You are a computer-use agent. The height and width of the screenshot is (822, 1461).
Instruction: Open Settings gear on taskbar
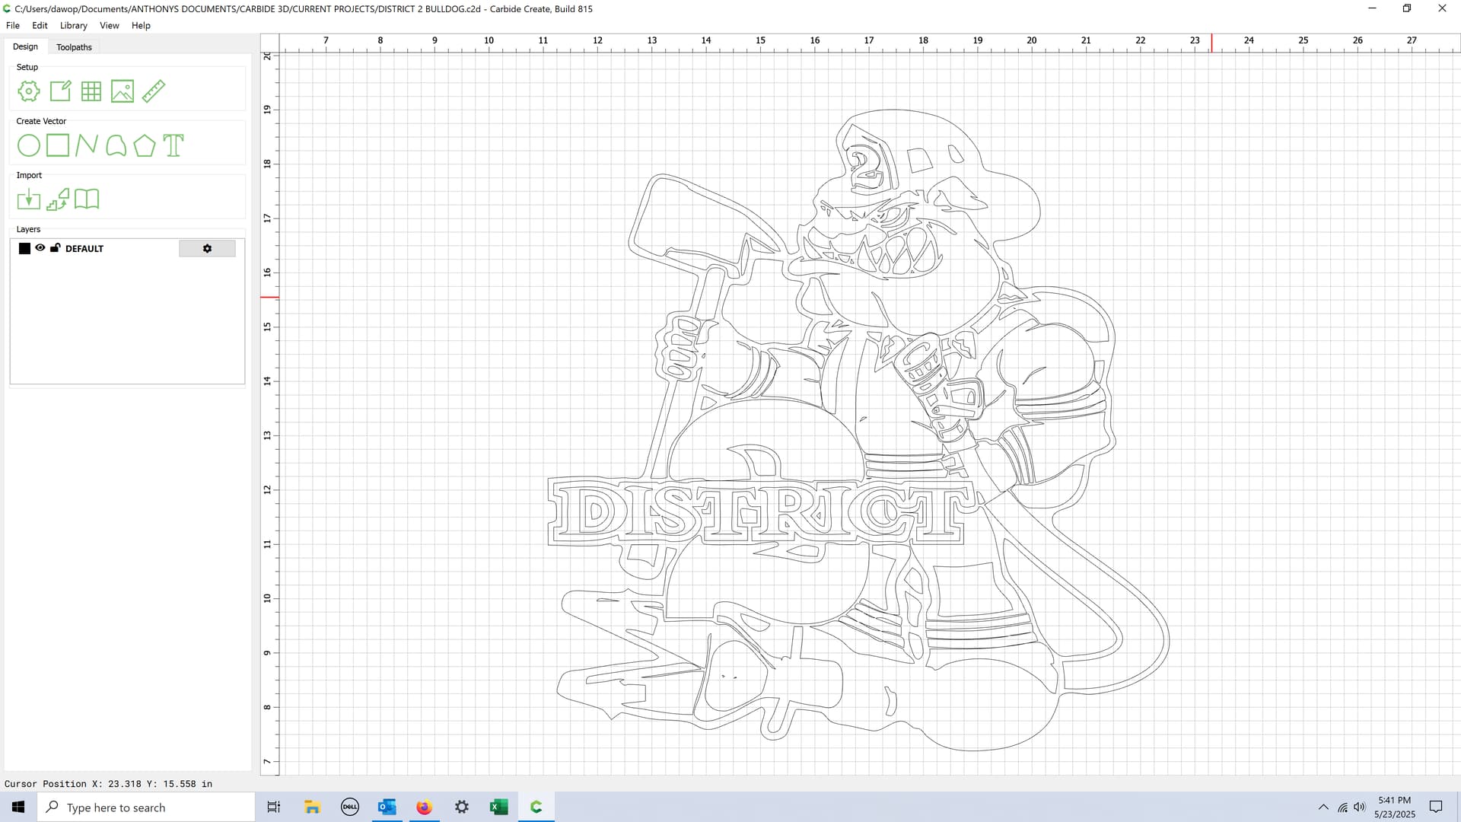coord(462,807)
